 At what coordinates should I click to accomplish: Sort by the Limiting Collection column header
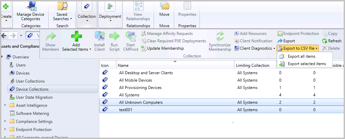(253, 65)
